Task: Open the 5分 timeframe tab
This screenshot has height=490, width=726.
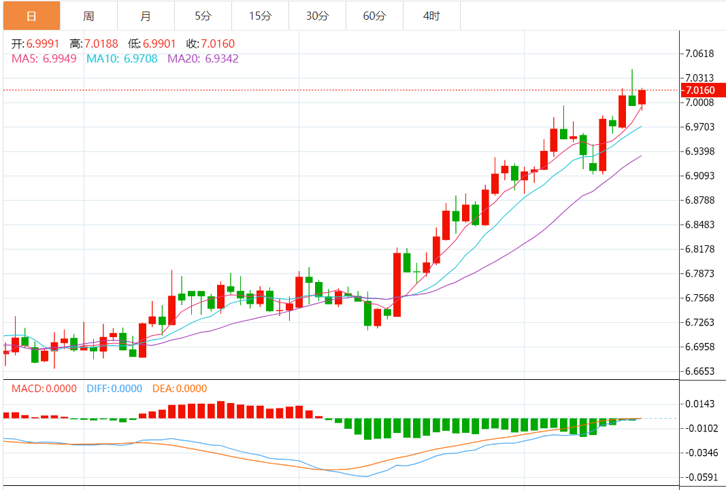Action: pyautogui.click(x=203, y=16)
